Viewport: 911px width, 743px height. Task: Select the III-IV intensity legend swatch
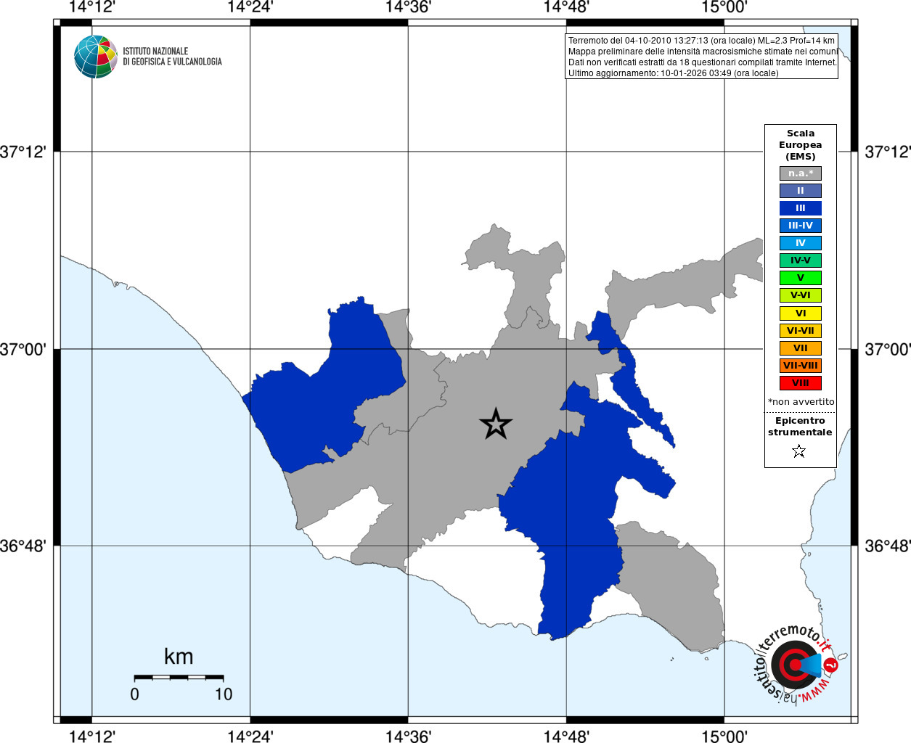[801, 226]
